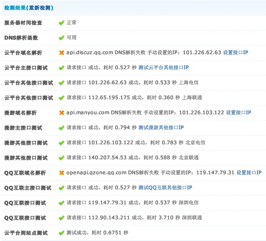Click the green check for 云平台到站点测试
This screenshot has width=266, height=241.
61,233
